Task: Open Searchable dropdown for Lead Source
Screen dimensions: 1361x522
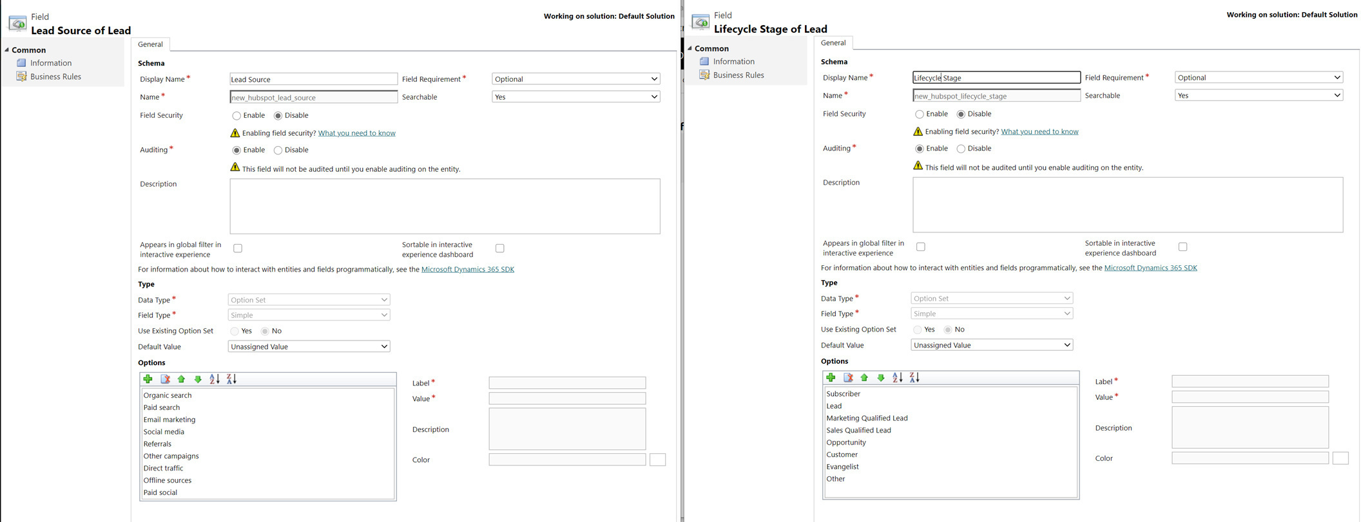Action: click(576, 97)
